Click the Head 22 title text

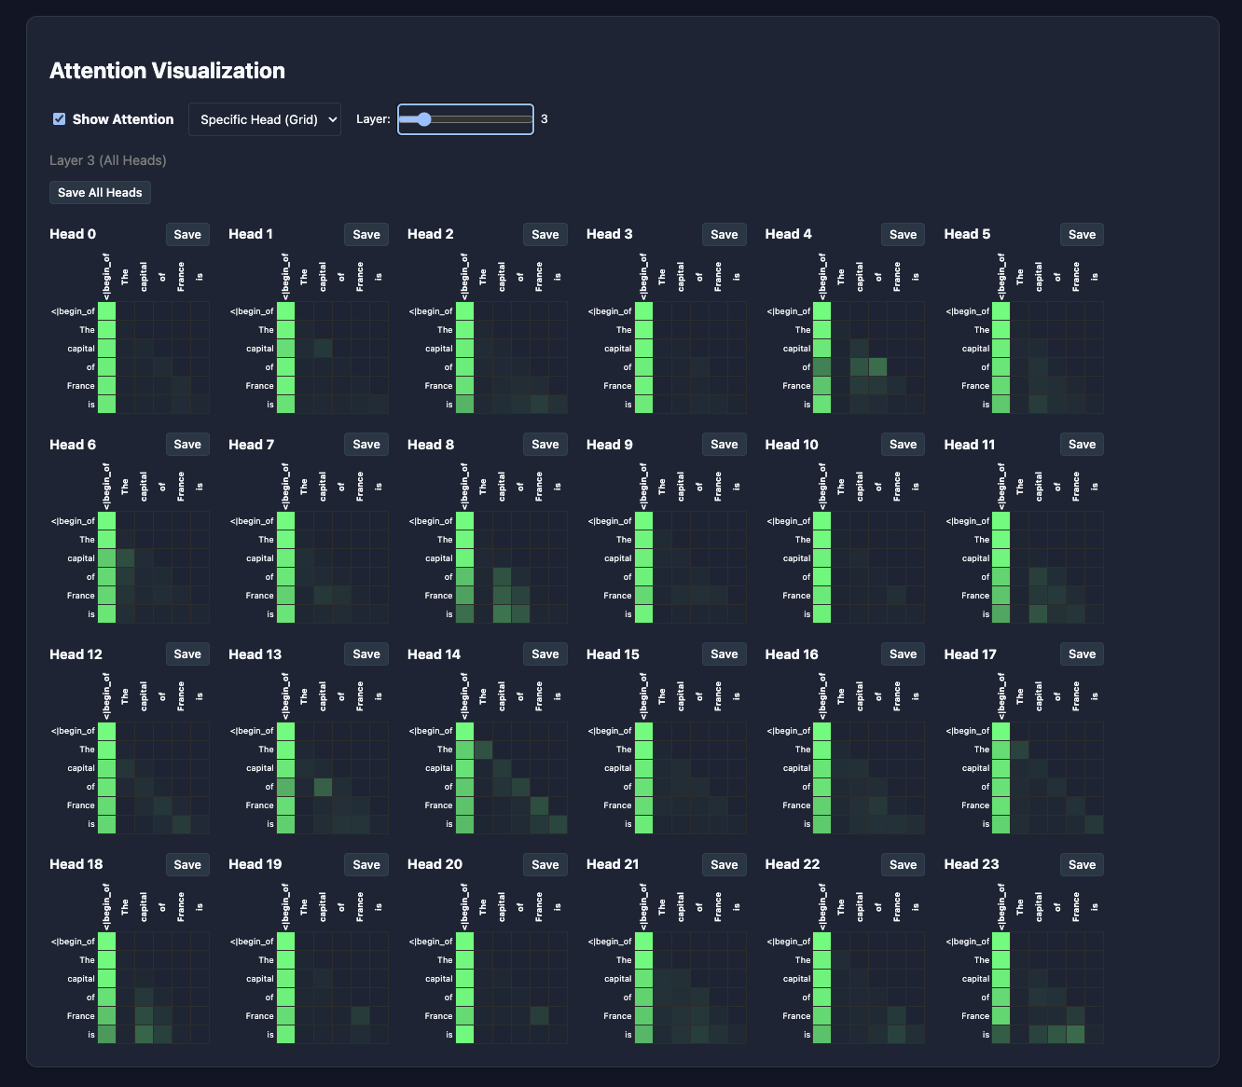tap(793, 864)
